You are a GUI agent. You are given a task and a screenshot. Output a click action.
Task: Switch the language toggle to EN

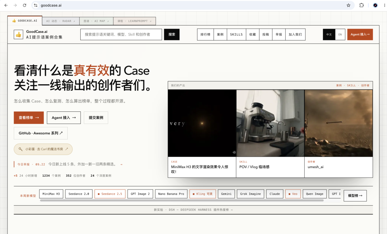pyautogui.click(x=340, y=34)
